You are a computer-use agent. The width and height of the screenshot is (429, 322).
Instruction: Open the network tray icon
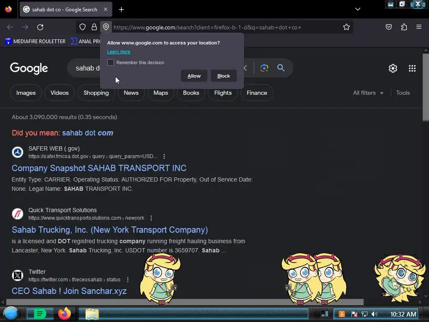pyautogui.click(x=364, y=314)
